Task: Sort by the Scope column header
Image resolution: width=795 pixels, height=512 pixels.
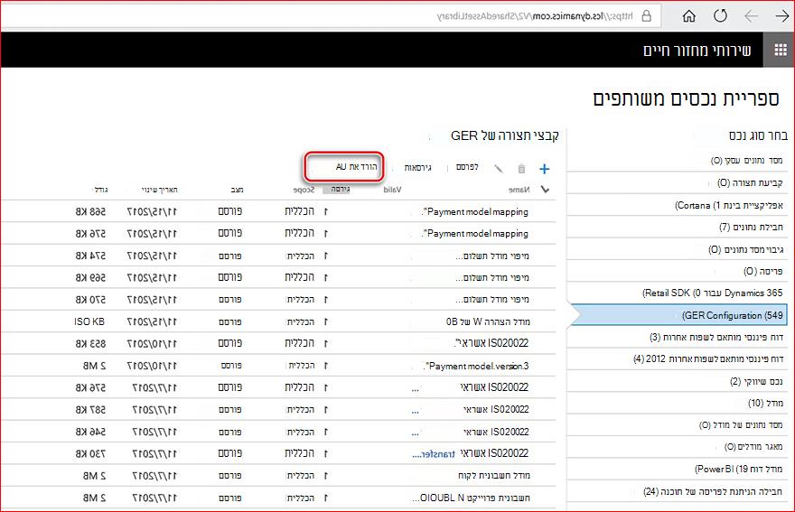Action: point(304,190)
